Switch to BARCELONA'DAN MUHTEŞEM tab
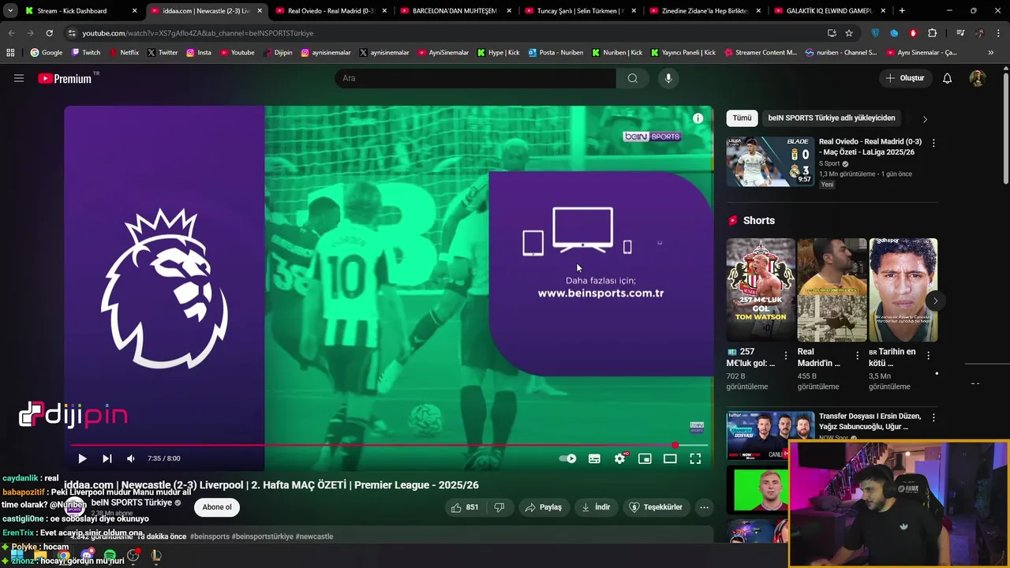The width and height of the screenshot is (1010, 568). pos(456,11)
